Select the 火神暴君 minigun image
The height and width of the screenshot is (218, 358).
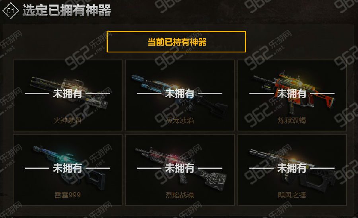[x=69, y=93]
